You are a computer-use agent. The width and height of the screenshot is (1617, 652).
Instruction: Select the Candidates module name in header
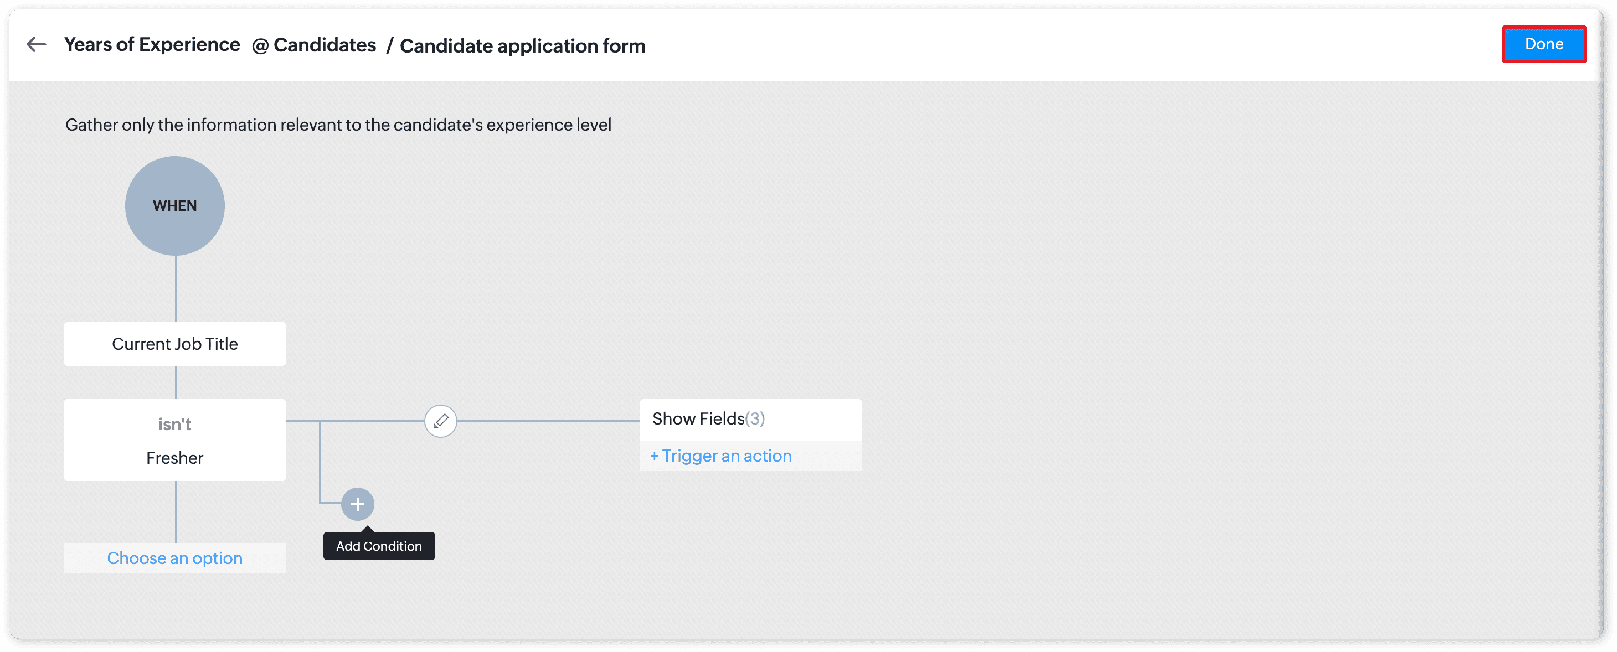pyautogui.click(x=325, y=45)
